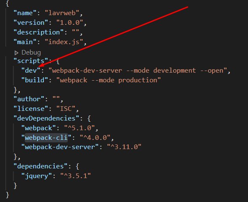The width and height of the screenshot is (248, 202).
Task: Select the "^3.5.1" jquery version
Action: (76, 176)
